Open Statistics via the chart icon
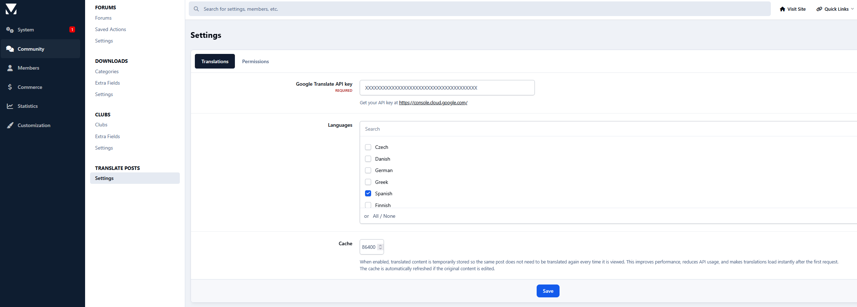 point(10,106)
